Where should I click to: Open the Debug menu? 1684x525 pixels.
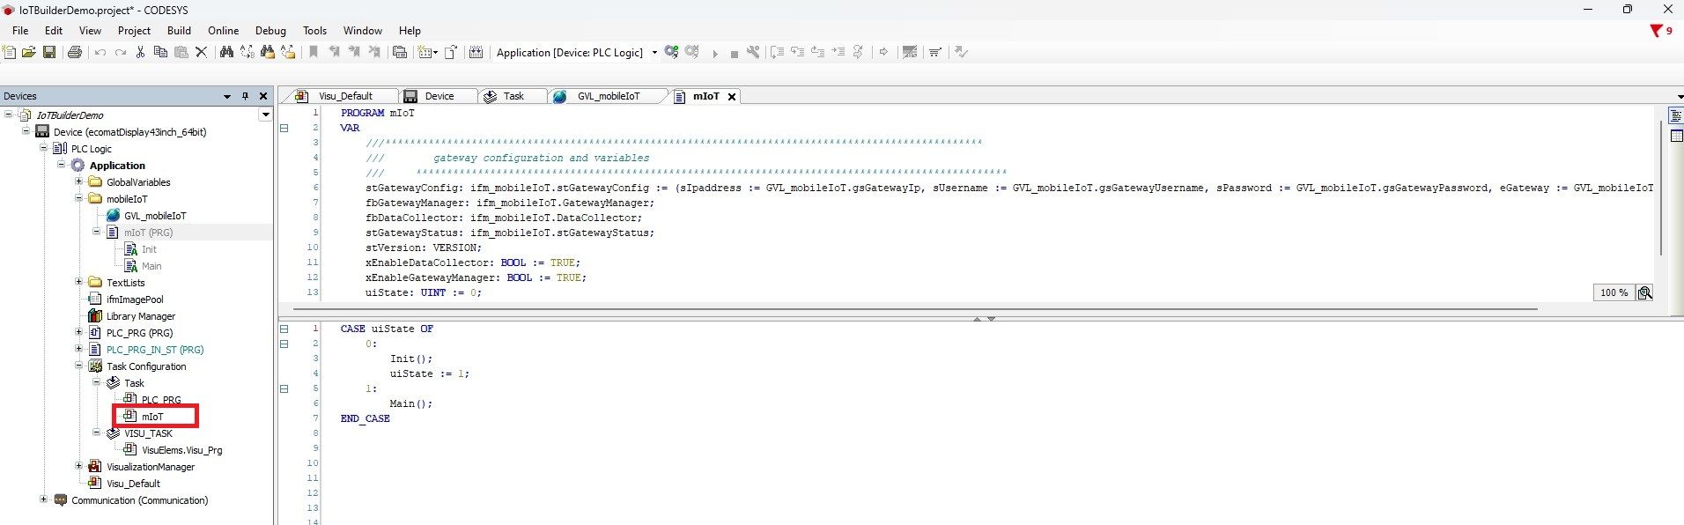[270, 30]
